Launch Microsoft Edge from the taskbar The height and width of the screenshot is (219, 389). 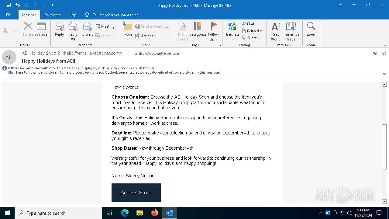[x=125, y=213]
